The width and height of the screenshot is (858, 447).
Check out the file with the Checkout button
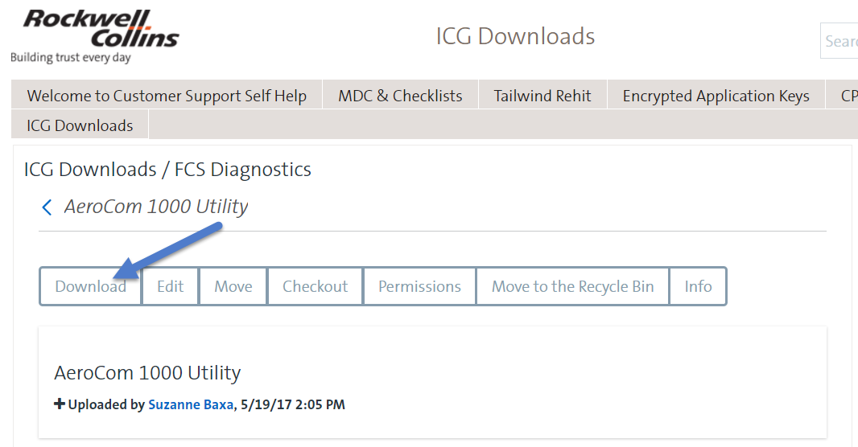[316, 286]
